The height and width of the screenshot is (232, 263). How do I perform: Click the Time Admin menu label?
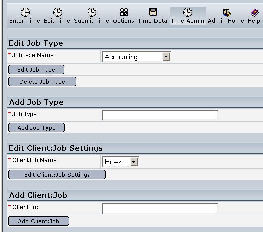click(187, 21)
